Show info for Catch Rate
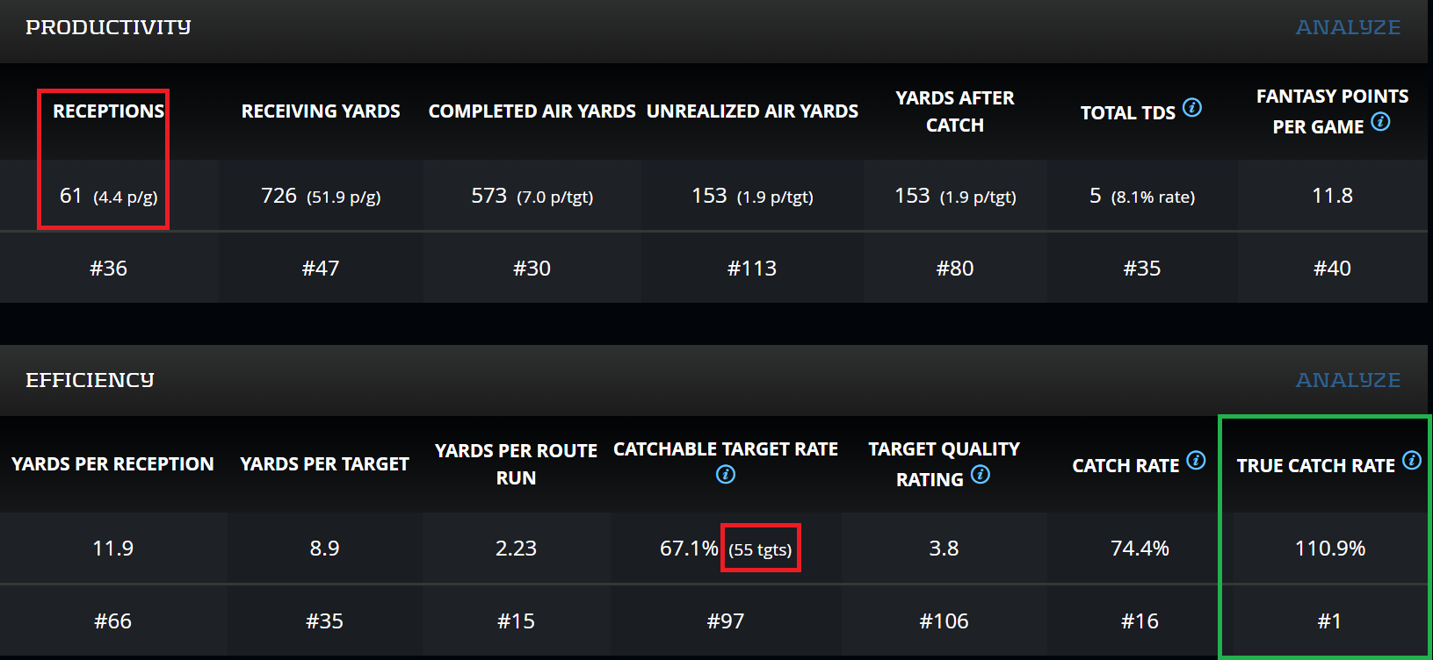 pyautogui.click(x=1196, y=461)
